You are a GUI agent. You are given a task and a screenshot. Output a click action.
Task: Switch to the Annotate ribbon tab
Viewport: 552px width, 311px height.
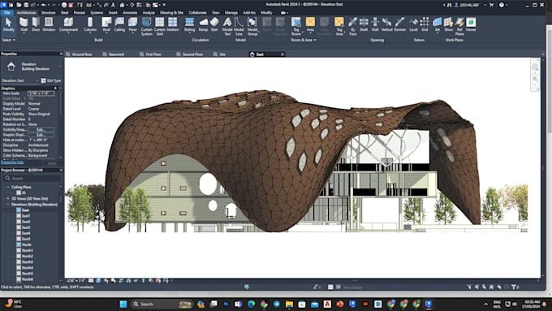tap(130, 13)
